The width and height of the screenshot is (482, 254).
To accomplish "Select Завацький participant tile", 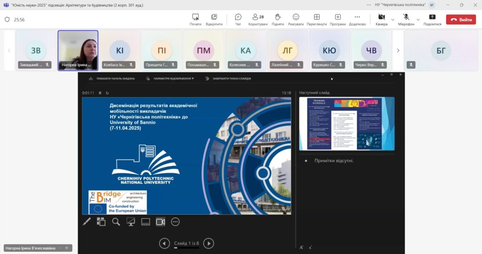I will [36, 50].
